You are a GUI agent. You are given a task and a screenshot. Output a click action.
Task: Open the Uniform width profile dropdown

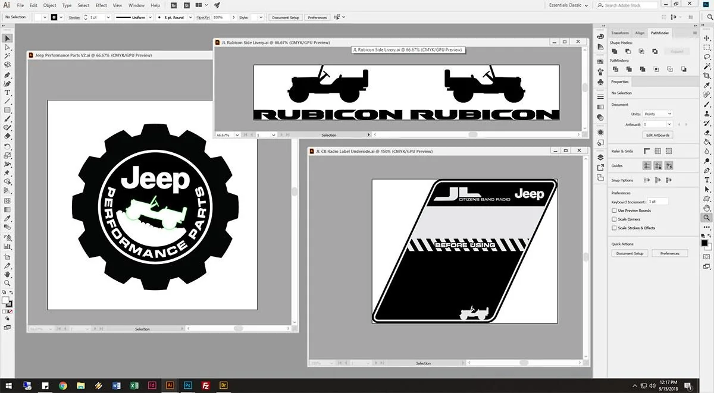150,17
